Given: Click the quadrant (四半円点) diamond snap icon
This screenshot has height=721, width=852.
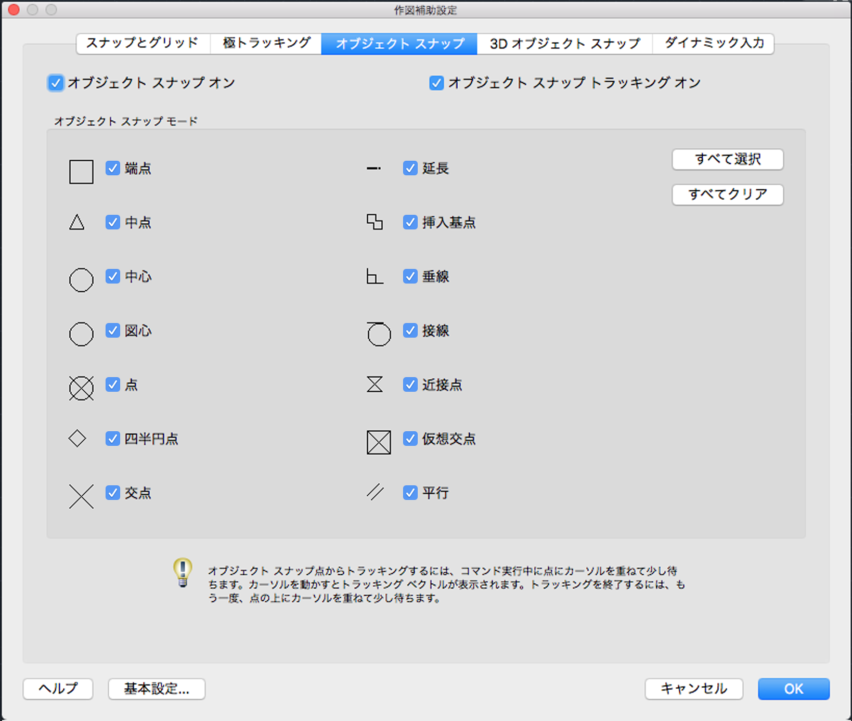Looking at the screenshot, I should pyautogui.click(x=78, y=439).
